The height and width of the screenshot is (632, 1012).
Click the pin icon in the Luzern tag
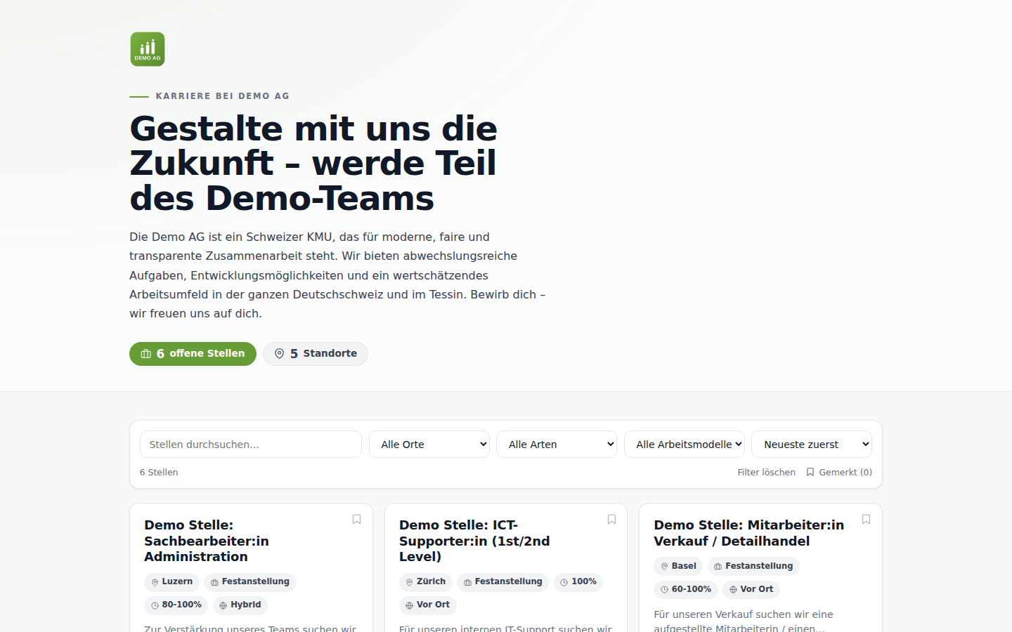click(x=155, y=582)
